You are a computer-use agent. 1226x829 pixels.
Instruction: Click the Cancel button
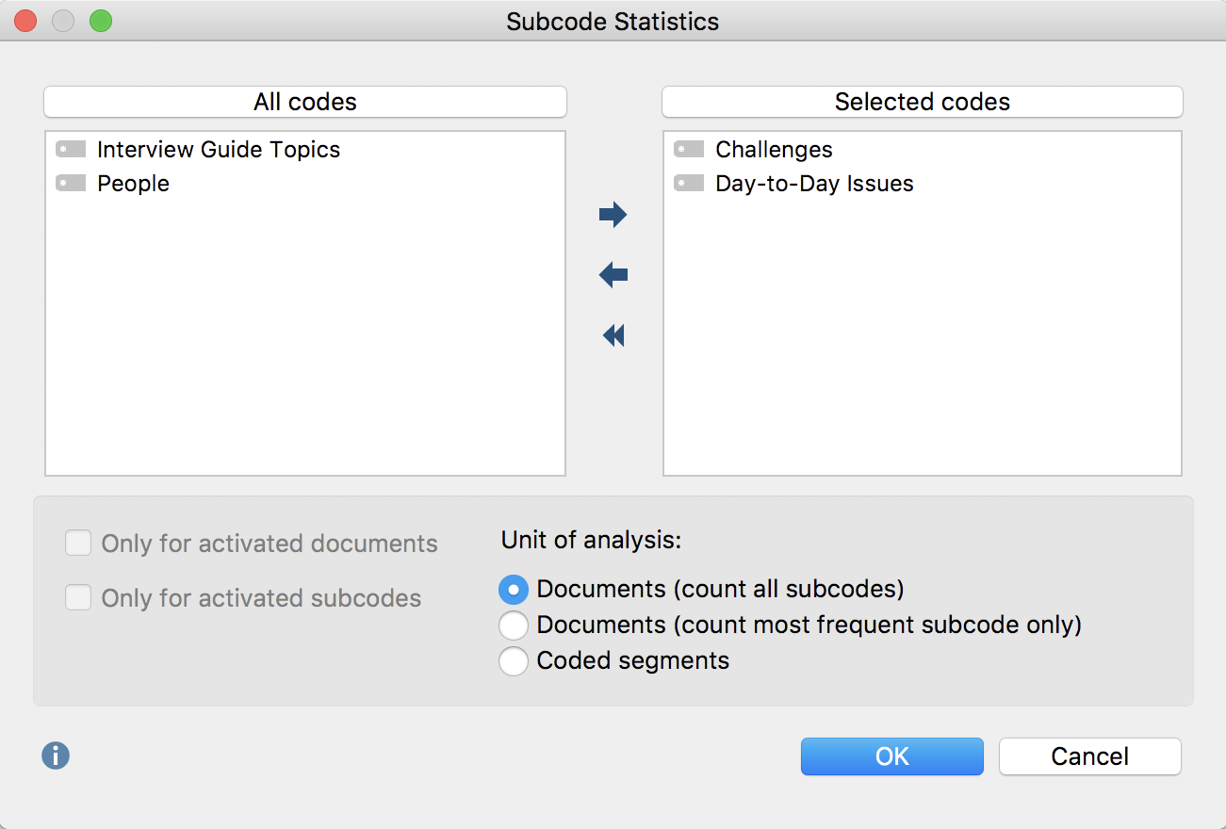pos(1090,756)
